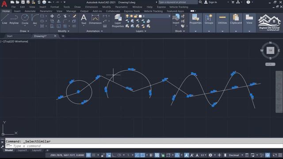Viewport: 283px width, 159px height.
Task: Click Sign In
Action: point(213,2)
